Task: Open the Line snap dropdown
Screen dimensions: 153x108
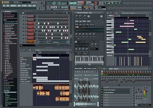Action: pyautogui.click(x=102, y=7)
